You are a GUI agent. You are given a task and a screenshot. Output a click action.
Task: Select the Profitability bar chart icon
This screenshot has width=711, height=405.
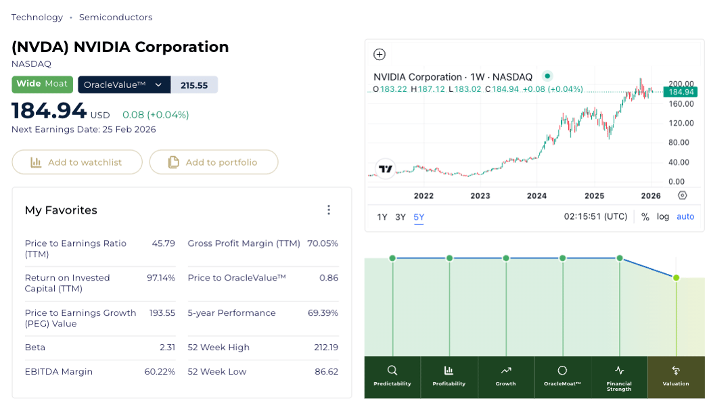pos(449,371)
